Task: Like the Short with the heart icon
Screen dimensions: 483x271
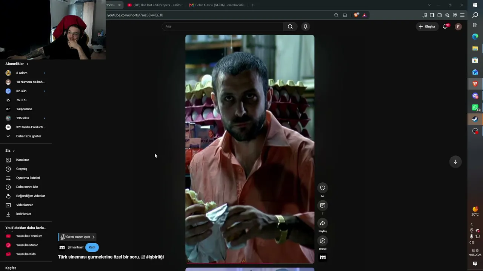Action: [323, 188]
